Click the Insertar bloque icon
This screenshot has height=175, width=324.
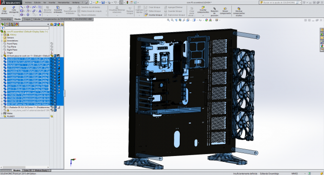pos(146,15)
